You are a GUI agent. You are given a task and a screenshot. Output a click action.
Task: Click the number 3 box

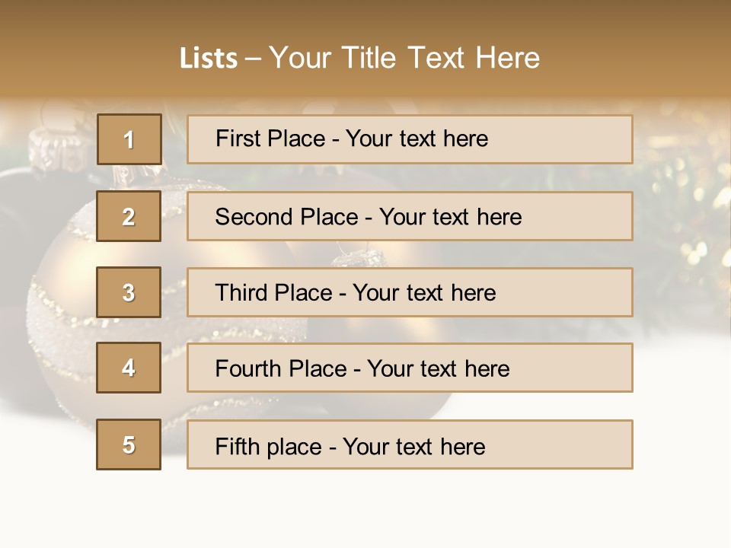coord(129,292)
